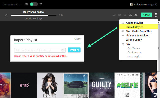Open the Chainsmokers #SELFIE cover
The image size is (160, 98).
tap(127, 85)
